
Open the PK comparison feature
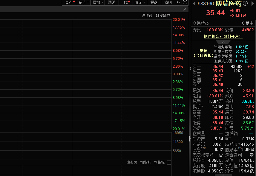(126, 2)
